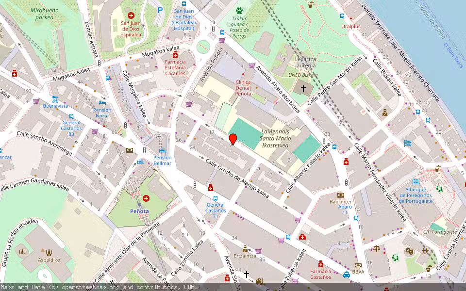Screen dimensions: 466x291
Task: Select the "CIP Portugalete" label
Action: click(x=440, y=232)
